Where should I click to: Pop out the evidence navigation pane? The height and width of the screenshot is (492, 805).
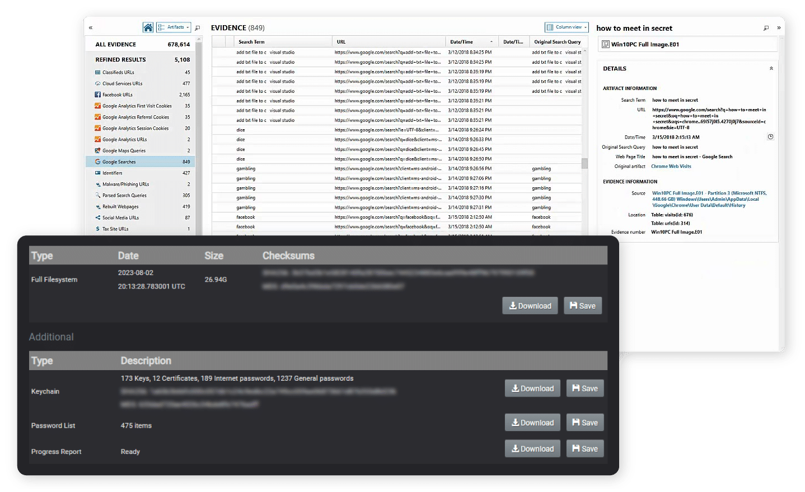click(x=198, y=28)
